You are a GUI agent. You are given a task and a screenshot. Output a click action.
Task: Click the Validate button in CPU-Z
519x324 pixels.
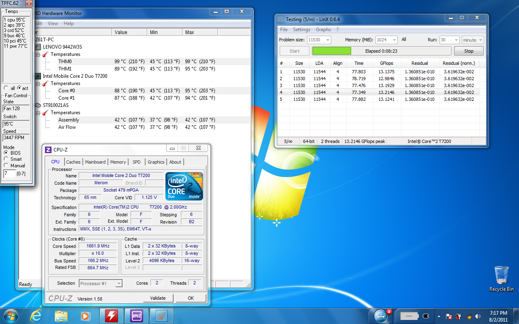[158, 298]
